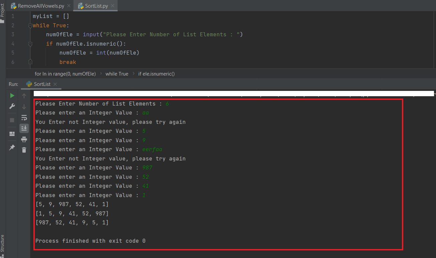
Task: Collapse the while True code block
Action: (30, 25)
